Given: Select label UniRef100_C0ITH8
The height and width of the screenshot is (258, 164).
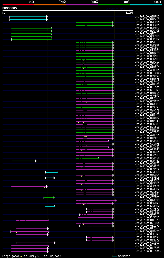Looking at the screenshot, I should tap(147, 144).
